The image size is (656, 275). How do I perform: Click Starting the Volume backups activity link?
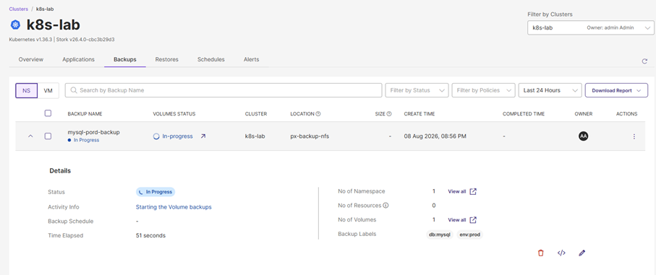[x=174, y=206]
